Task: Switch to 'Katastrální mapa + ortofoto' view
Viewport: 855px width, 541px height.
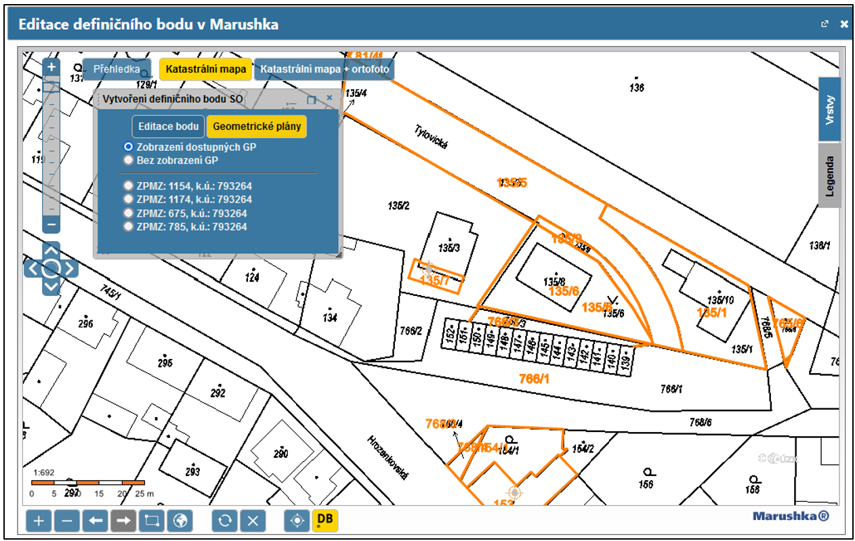Action: pos(324,69)
